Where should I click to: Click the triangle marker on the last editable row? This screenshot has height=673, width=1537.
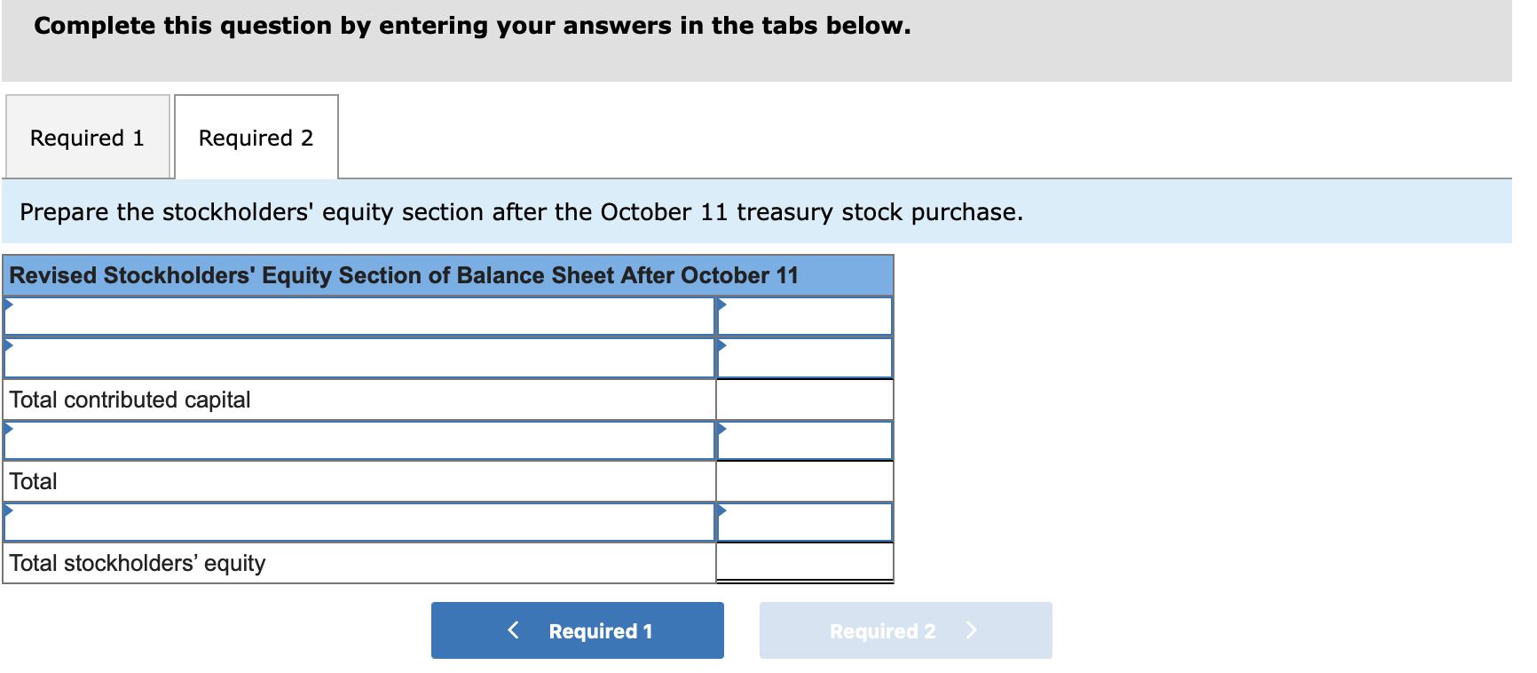(9, 512)
